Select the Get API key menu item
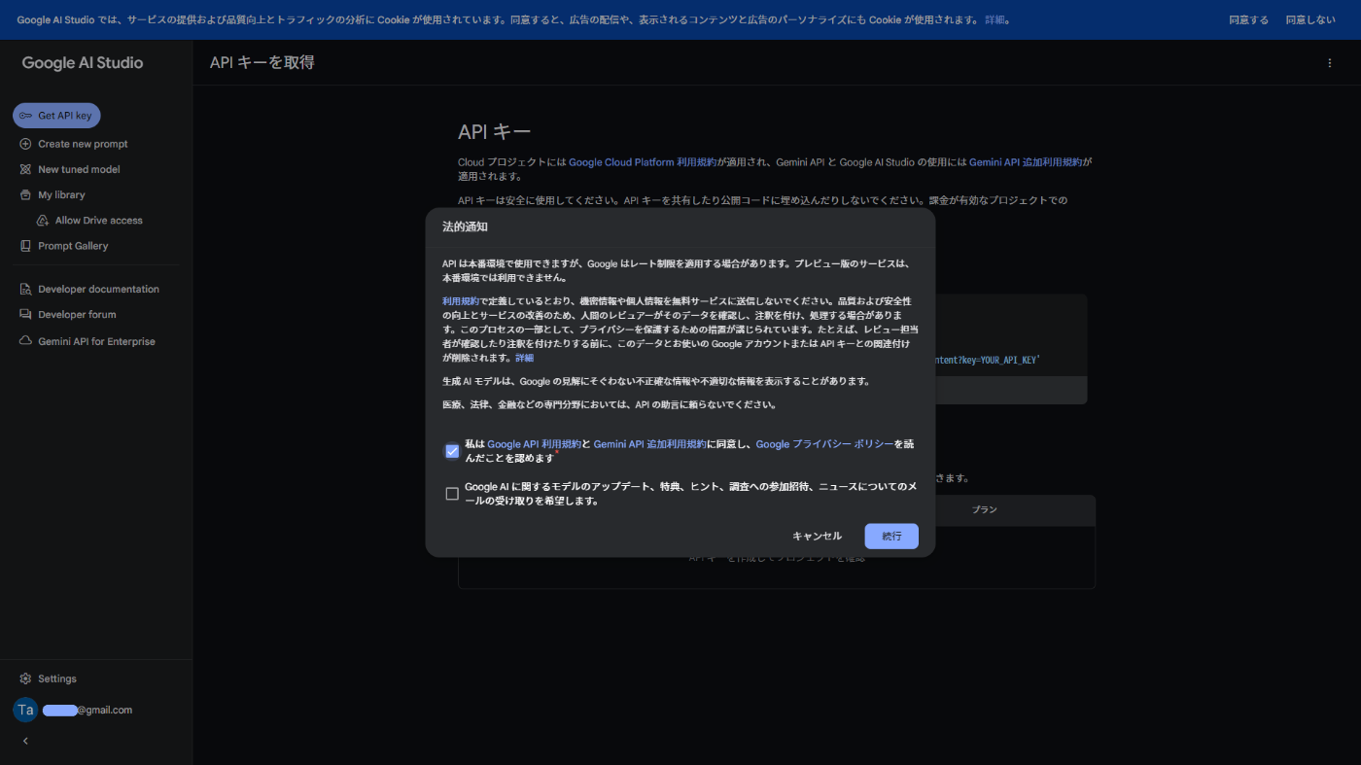This screenshot has height=765, width=1361. [56, 116]
